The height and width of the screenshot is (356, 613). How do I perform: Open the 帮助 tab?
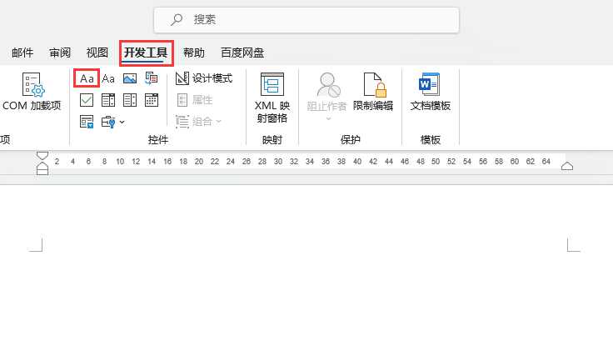[193, 53]
